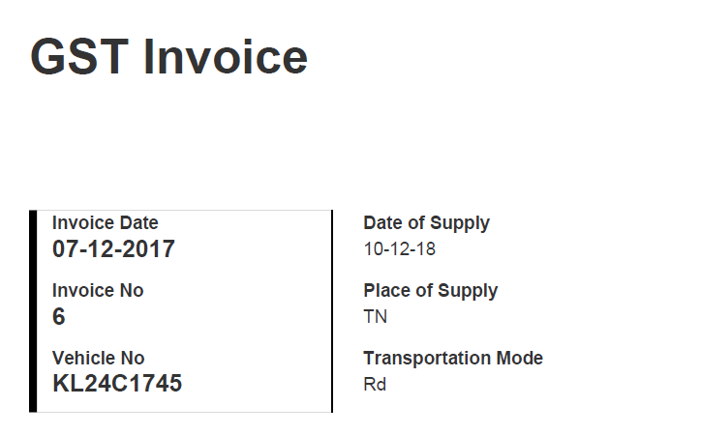Click the thick black left border bar
The image size is (701, 435).
point(33,311)
